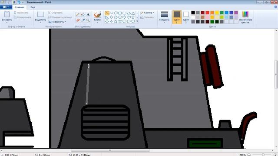Pick the white color swatch

[x=193, y=17]
